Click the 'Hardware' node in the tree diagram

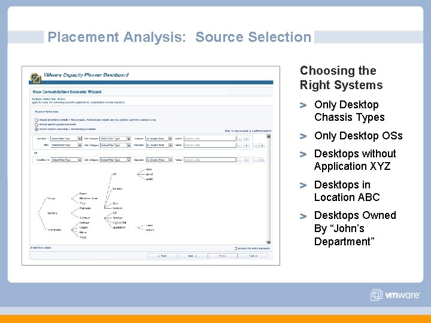click(x=85, y=208)
